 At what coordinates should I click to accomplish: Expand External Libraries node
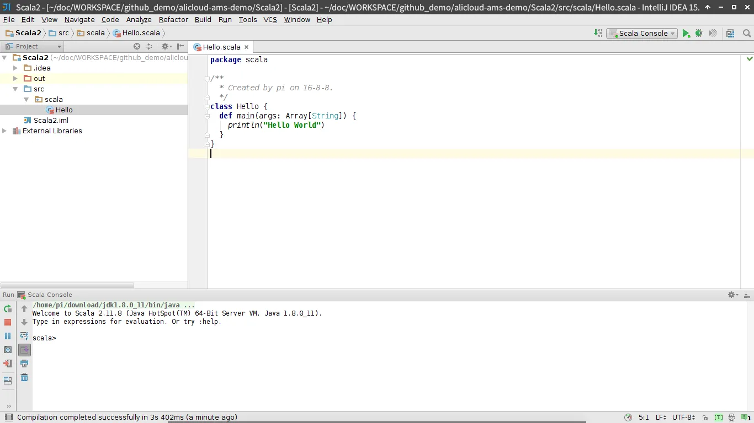coord(4,131)
